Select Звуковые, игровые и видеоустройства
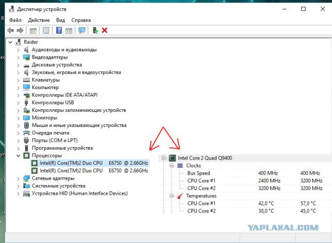The height and width of the screenshot is (243, 332). pos(76,73)
